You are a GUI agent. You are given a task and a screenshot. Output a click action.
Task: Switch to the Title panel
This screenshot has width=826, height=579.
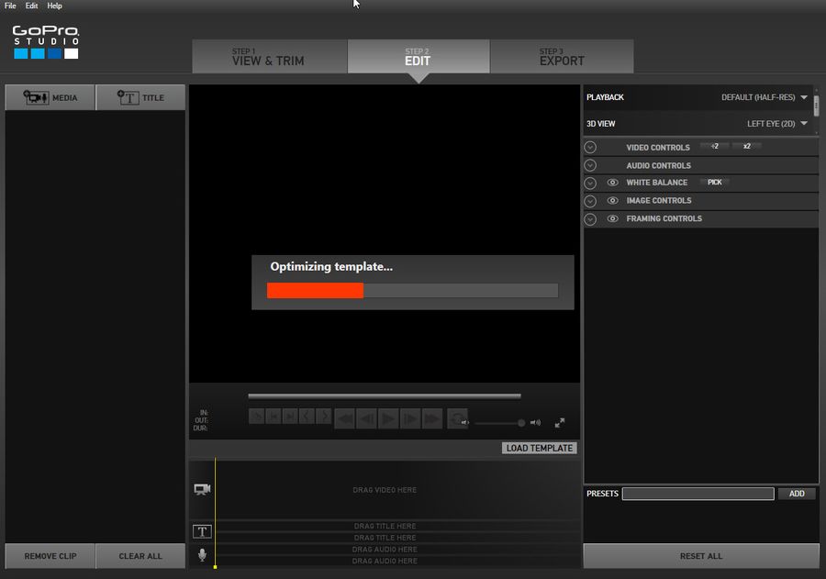(140, 96)
